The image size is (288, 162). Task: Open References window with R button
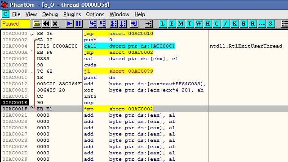pos(253,24)
